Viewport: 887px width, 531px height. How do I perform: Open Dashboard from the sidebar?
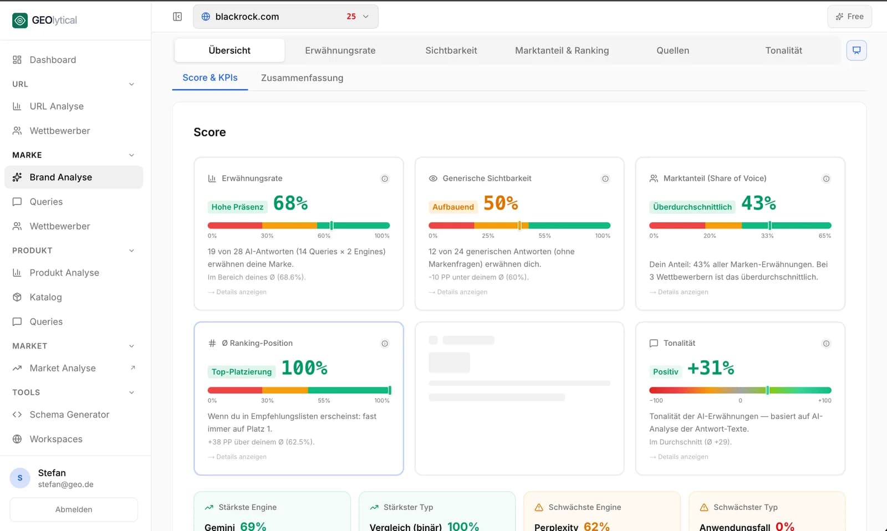(x=74, y=60)
